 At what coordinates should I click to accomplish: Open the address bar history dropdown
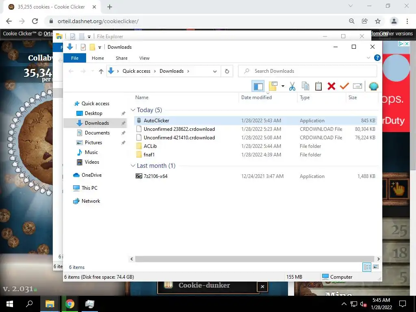(x=215, y=71)
